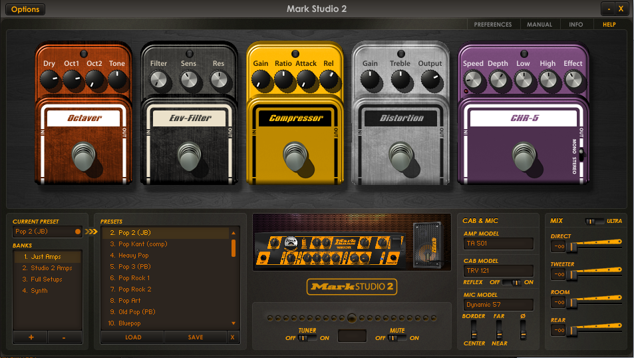Click the speaker cabinet image
634x358 pixels.
pos(428,244)
